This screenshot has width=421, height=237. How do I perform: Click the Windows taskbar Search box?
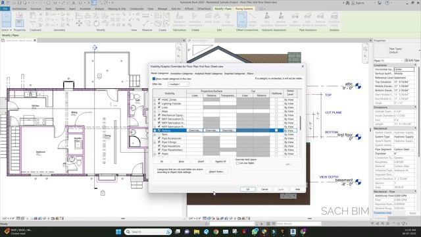pos(148,232)
